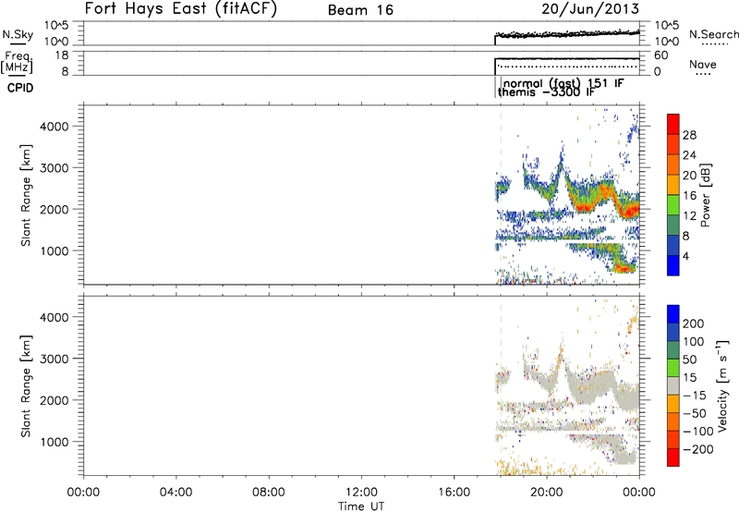
Task: Click the Velocity scale value 200
Action: coord(694,323)
